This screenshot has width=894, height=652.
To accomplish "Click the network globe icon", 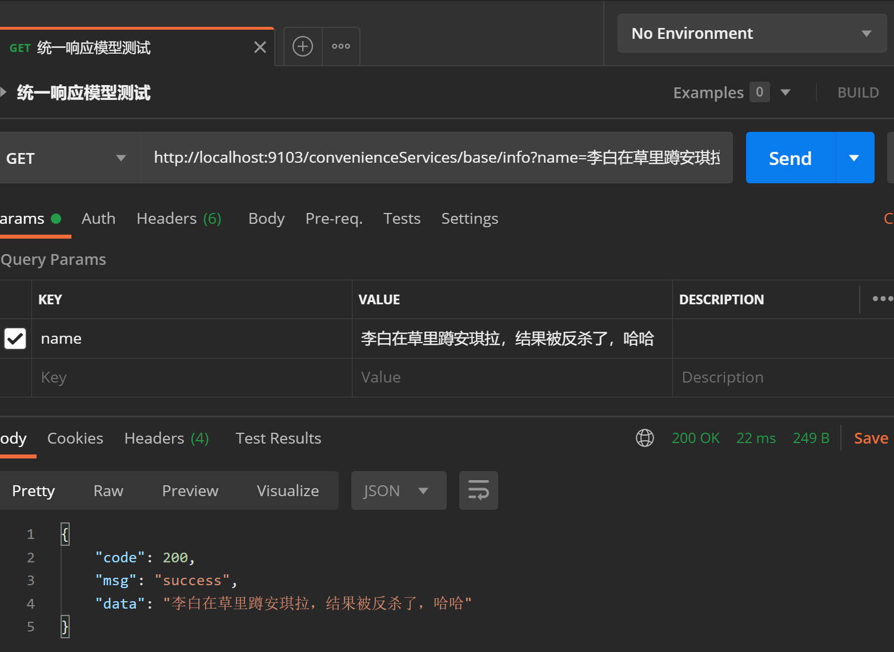I will click(x=645, y=438).
